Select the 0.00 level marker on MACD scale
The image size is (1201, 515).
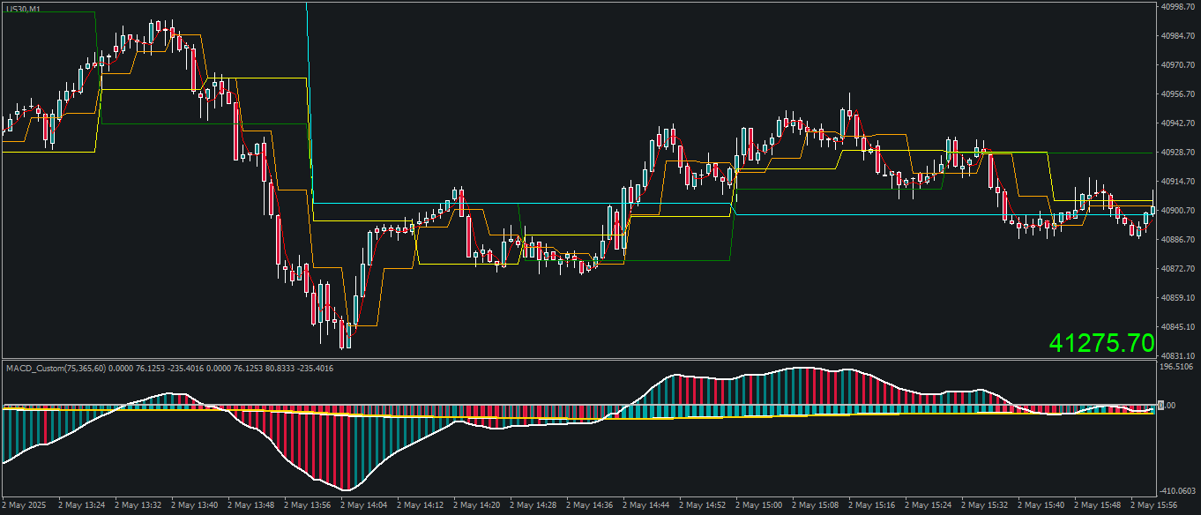click(x=1169, y=405)
